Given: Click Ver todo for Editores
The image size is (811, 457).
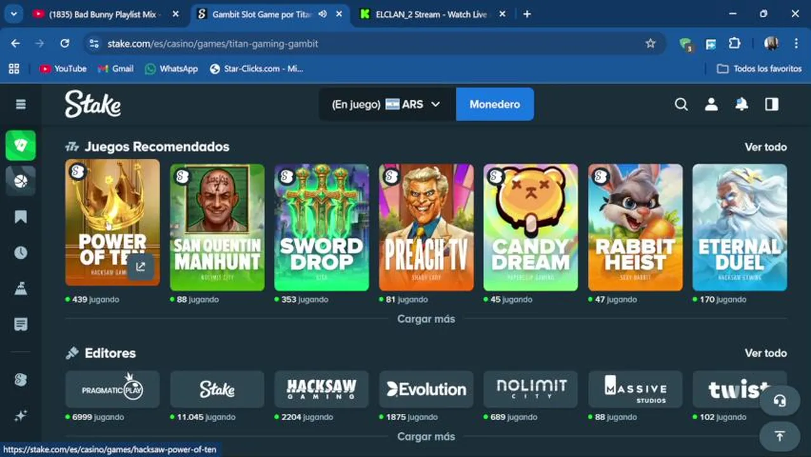Looking at the screenshot, I should click(765, 353).
